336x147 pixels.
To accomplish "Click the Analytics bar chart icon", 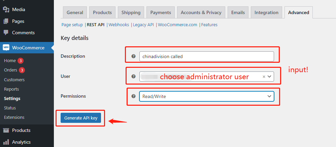I will 6,142.
